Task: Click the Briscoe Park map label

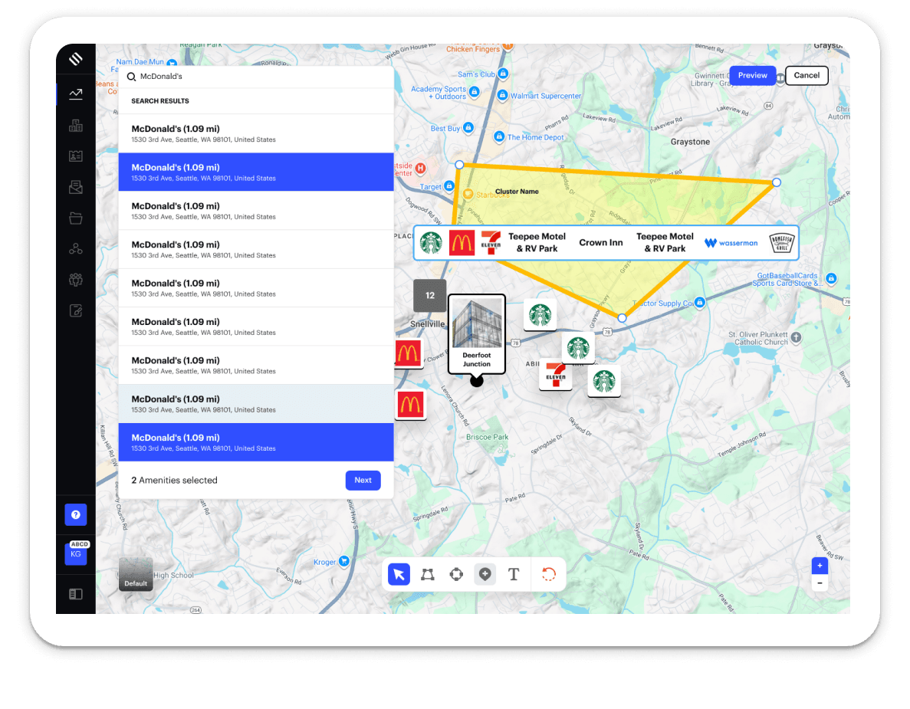Action: coord(487,438)
